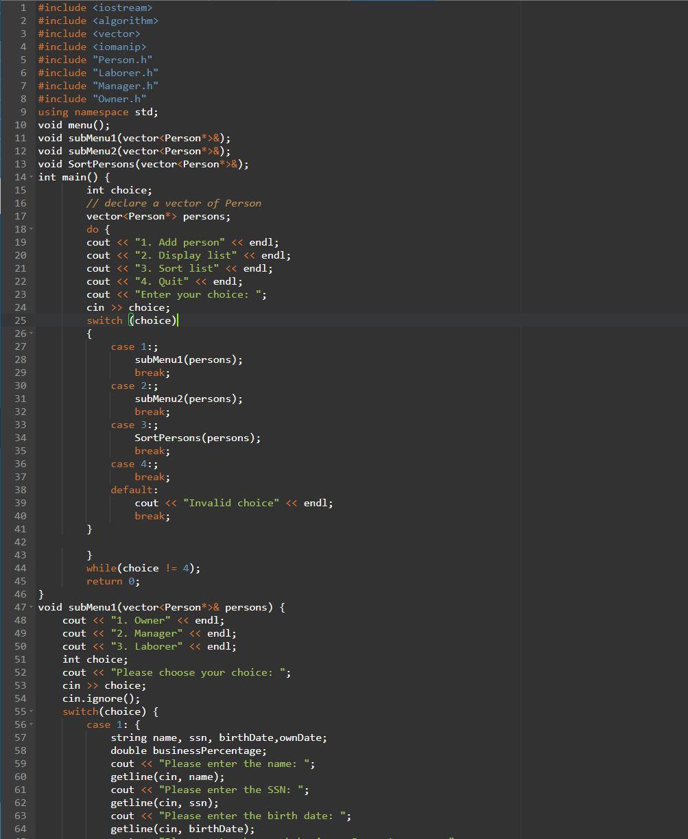Click the "while(choice != 4);" condition
Screen dimensions: 688x839
(143, 568)
